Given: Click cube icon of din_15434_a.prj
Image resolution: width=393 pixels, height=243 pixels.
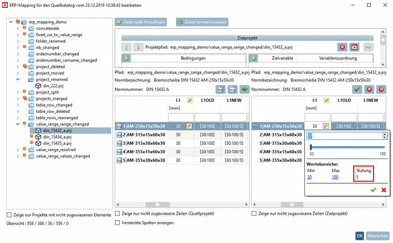Looking at the screenshot, I should (x=38, y=137).
